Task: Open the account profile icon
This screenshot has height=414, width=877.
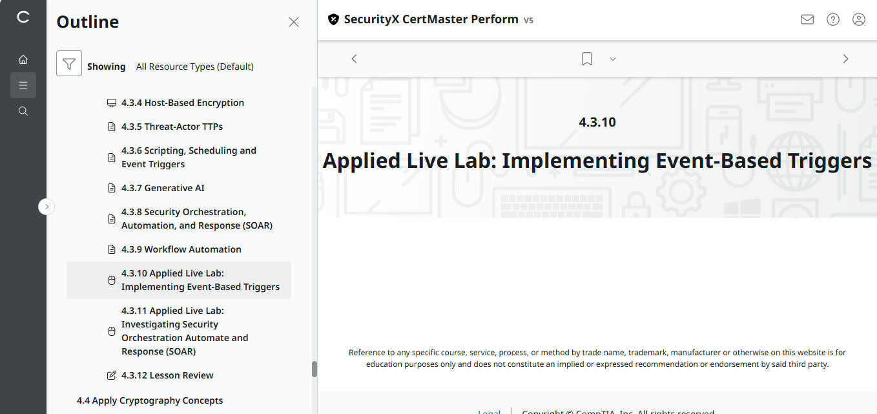Action: [x=858, y=19]
